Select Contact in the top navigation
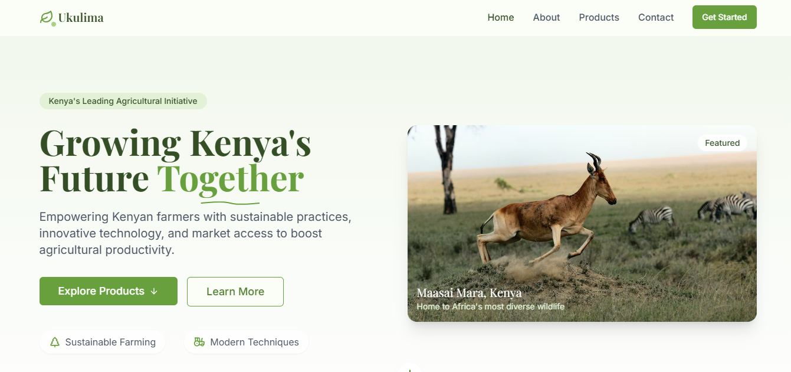This screenshot has height=372, width=791. pos(656,18)
